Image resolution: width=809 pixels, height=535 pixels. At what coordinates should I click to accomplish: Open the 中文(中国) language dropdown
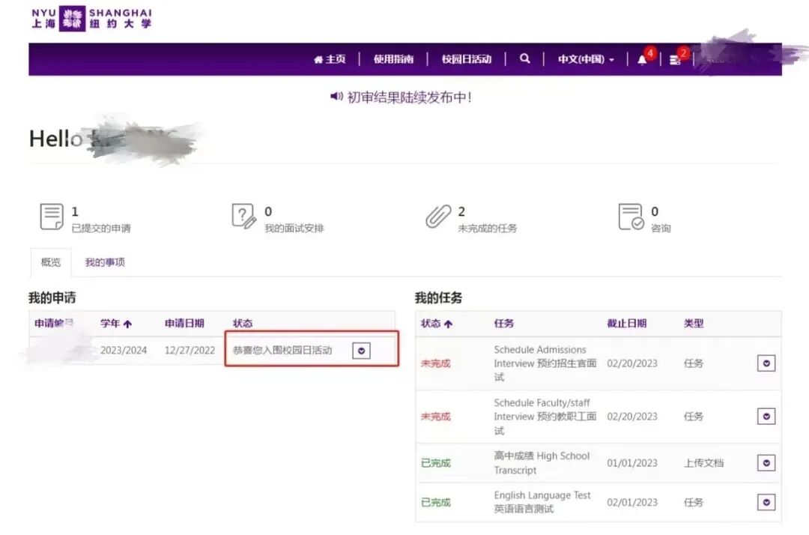[585, 59]
